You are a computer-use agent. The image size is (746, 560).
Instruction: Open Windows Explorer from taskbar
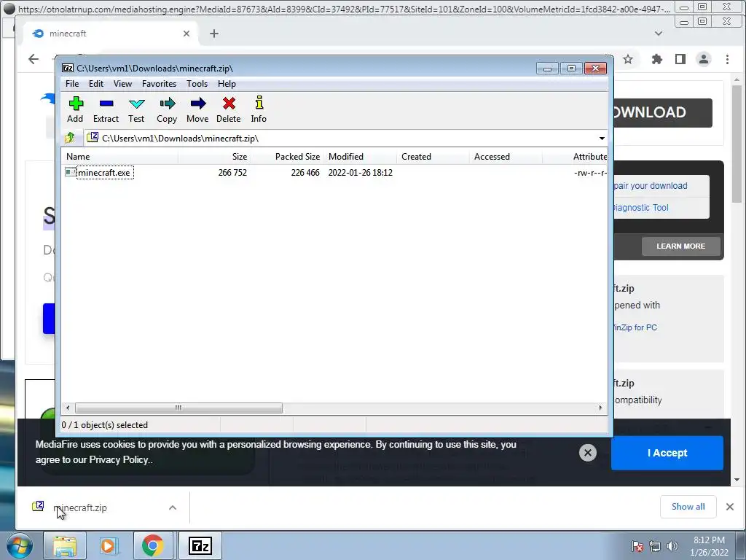coord(65,545)
